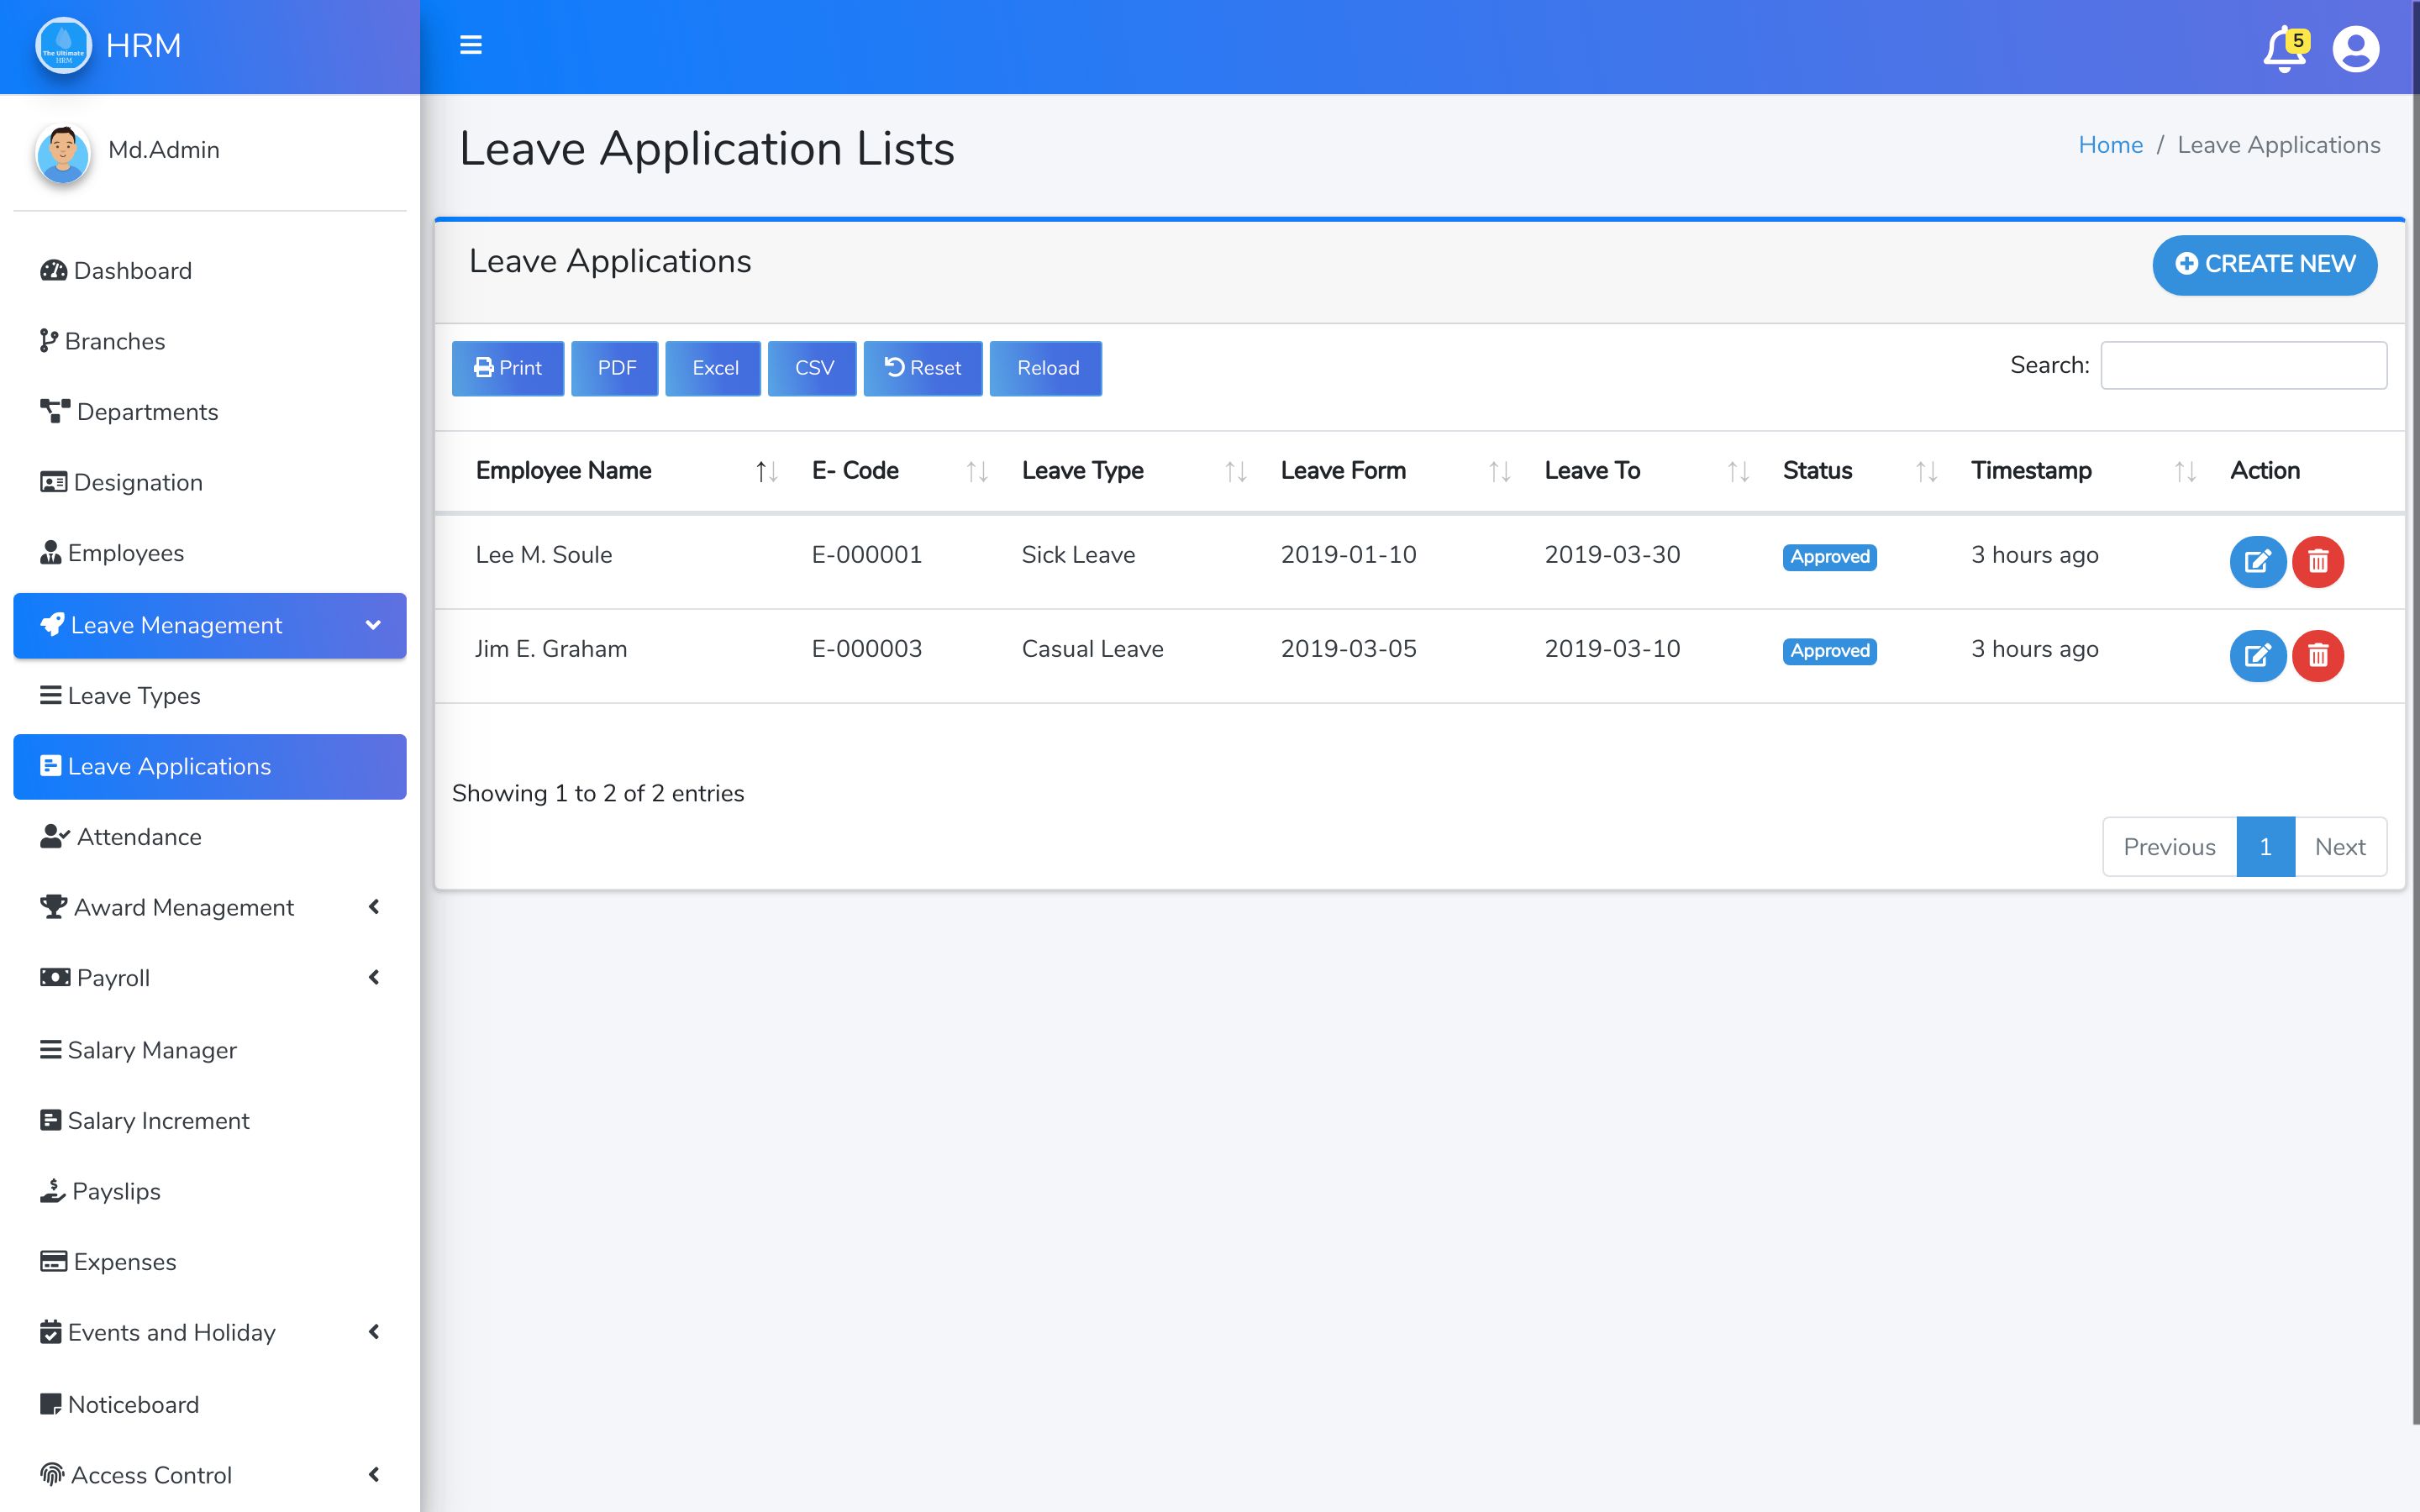Edit Jim E. Graham's leave application
Screen dimensions: 2420x1512
click(2257, 656)
